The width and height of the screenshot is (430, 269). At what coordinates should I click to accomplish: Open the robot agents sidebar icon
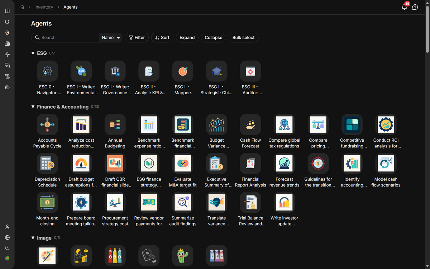[x=7, y=87]
